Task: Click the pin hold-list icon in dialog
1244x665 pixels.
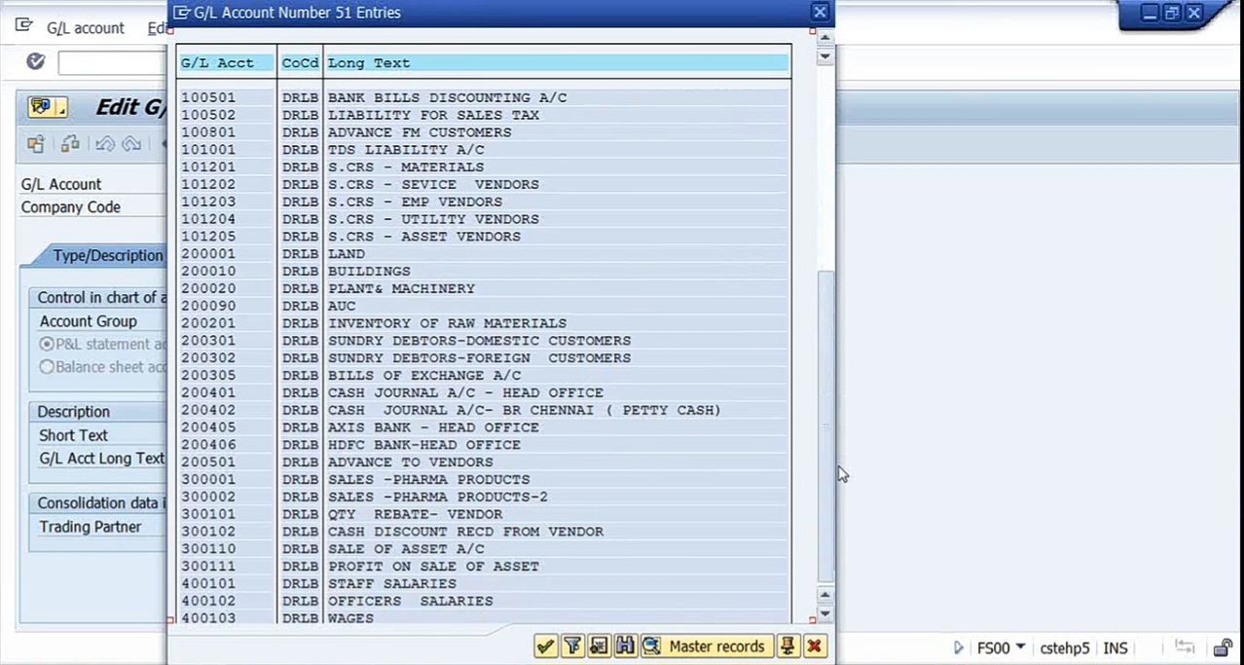Action: coord(787,647)
